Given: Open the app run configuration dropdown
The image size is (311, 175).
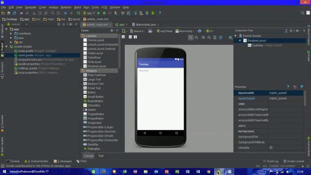Looking at the screenshot, I should [x=89, y=13].
